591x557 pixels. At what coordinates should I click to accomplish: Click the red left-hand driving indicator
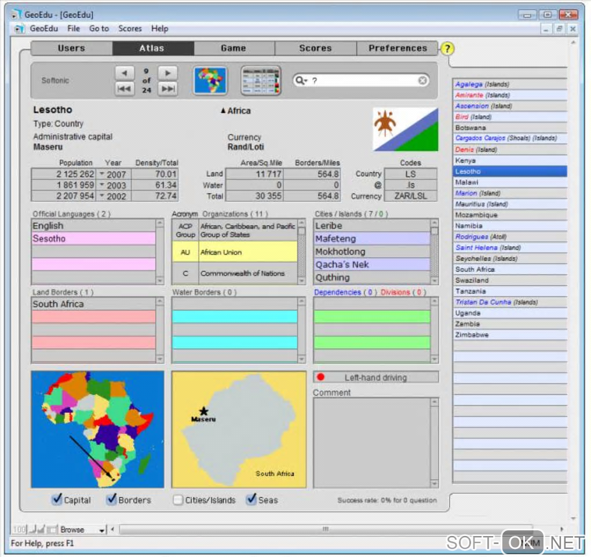click(x=321, y=377)
